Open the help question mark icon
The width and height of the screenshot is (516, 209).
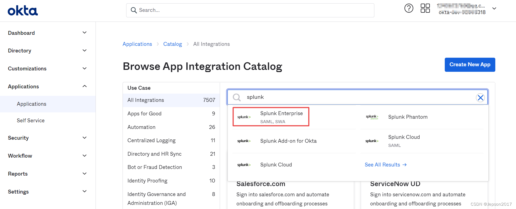(x=409, y=8)
